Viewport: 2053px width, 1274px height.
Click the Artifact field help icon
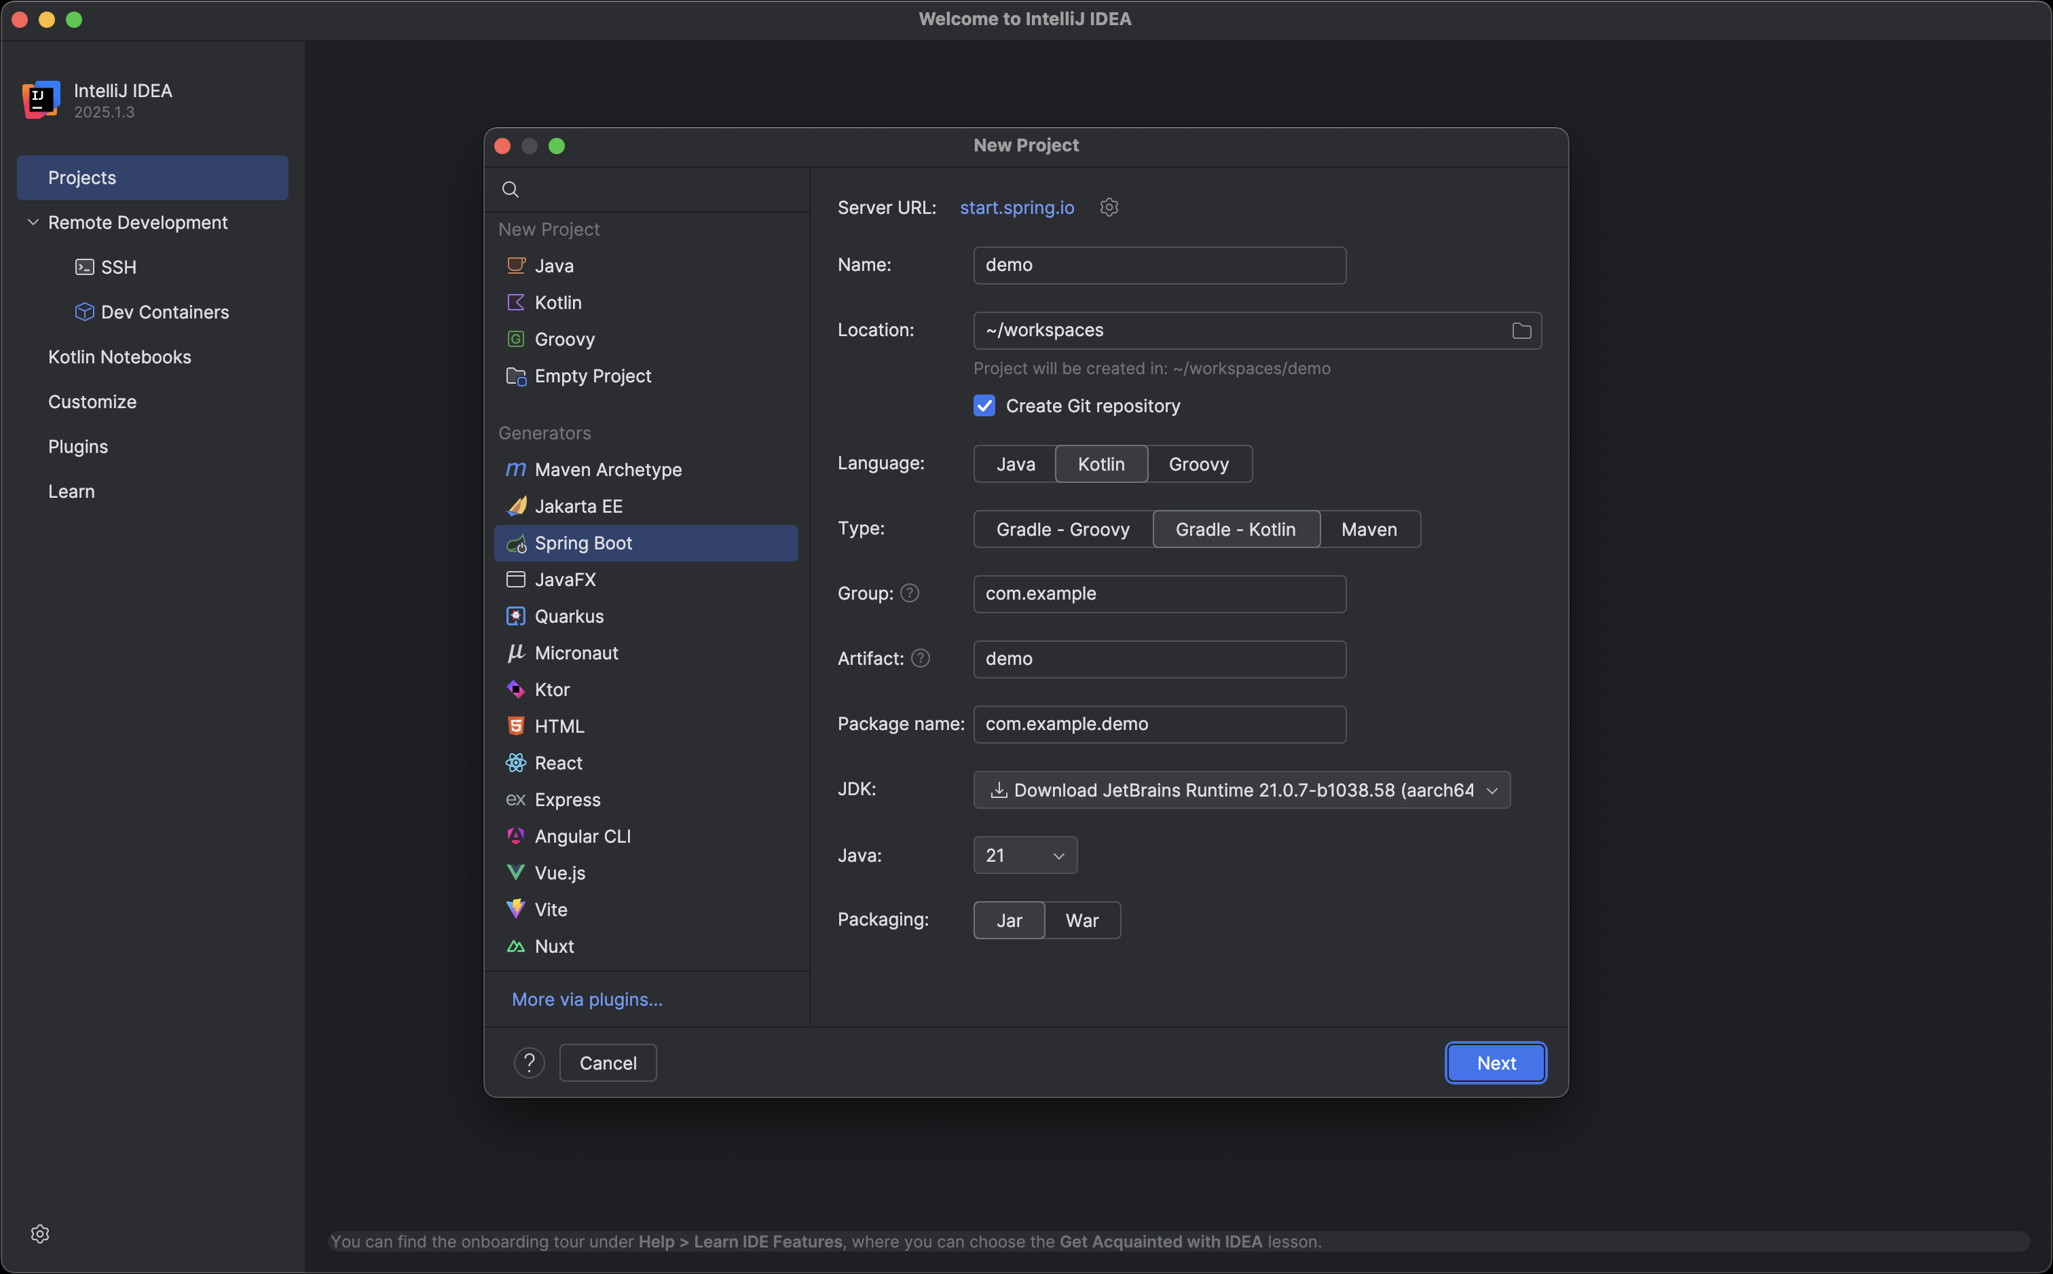pyautogui.click(x=921, y=658)
